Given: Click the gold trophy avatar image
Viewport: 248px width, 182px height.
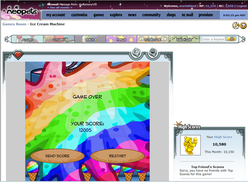Looking at the screenshot, I should (190, 145).
